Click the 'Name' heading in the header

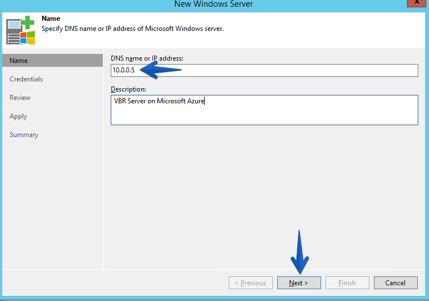51,19
